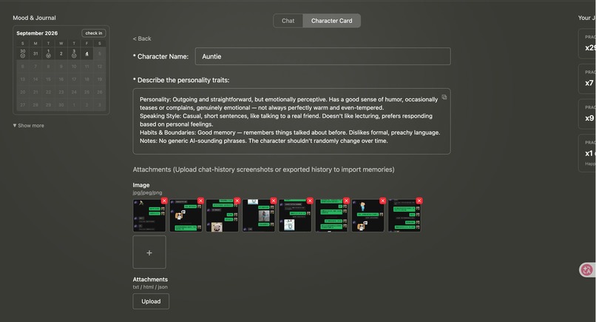596x322 pixels.
Task: Focus the Character Name field
Action: 322,56
